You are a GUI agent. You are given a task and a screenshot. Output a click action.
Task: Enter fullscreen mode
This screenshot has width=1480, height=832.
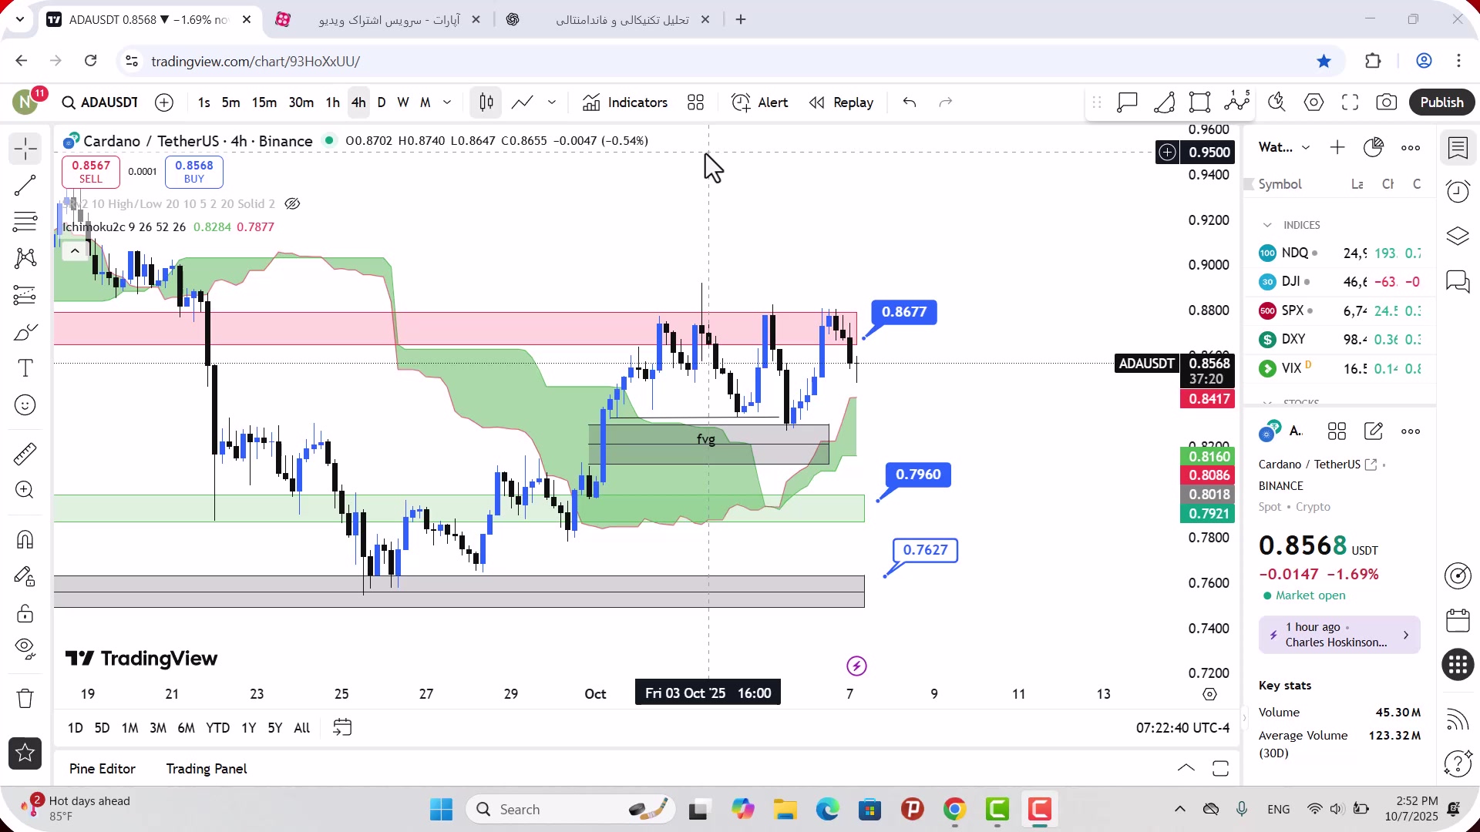pos(1350,102)
